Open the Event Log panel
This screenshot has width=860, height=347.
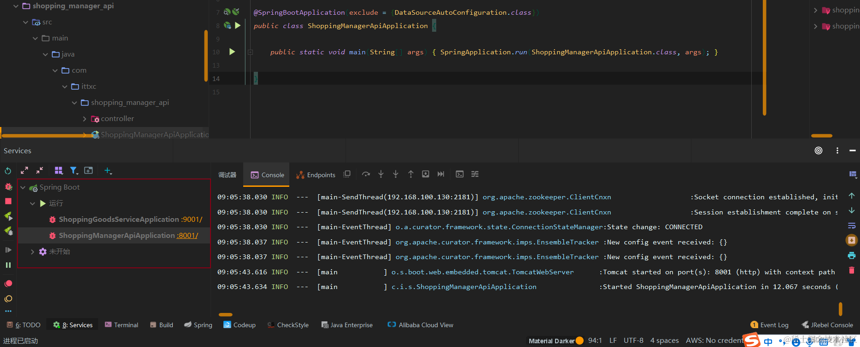tap(769, 325)
